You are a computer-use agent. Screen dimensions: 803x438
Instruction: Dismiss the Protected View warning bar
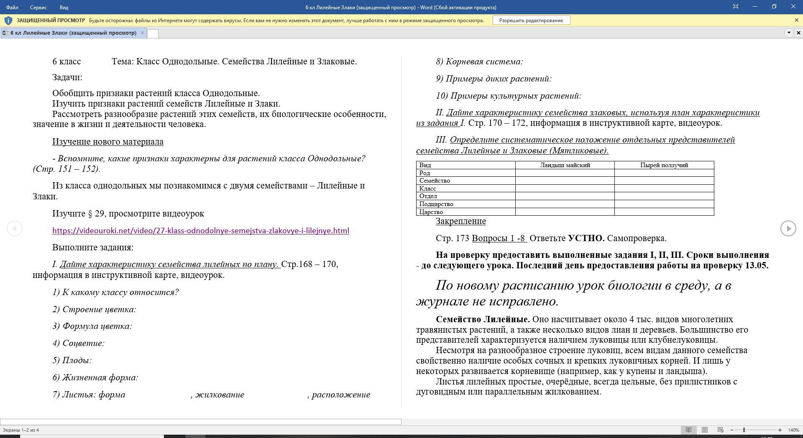796,20
